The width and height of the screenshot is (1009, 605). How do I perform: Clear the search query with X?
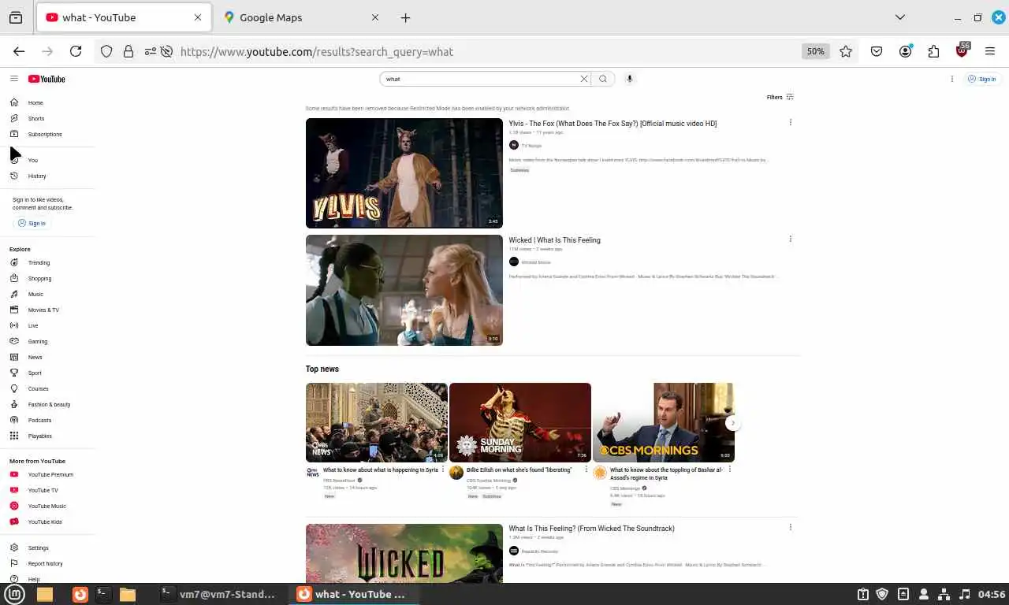click(584, 79)
